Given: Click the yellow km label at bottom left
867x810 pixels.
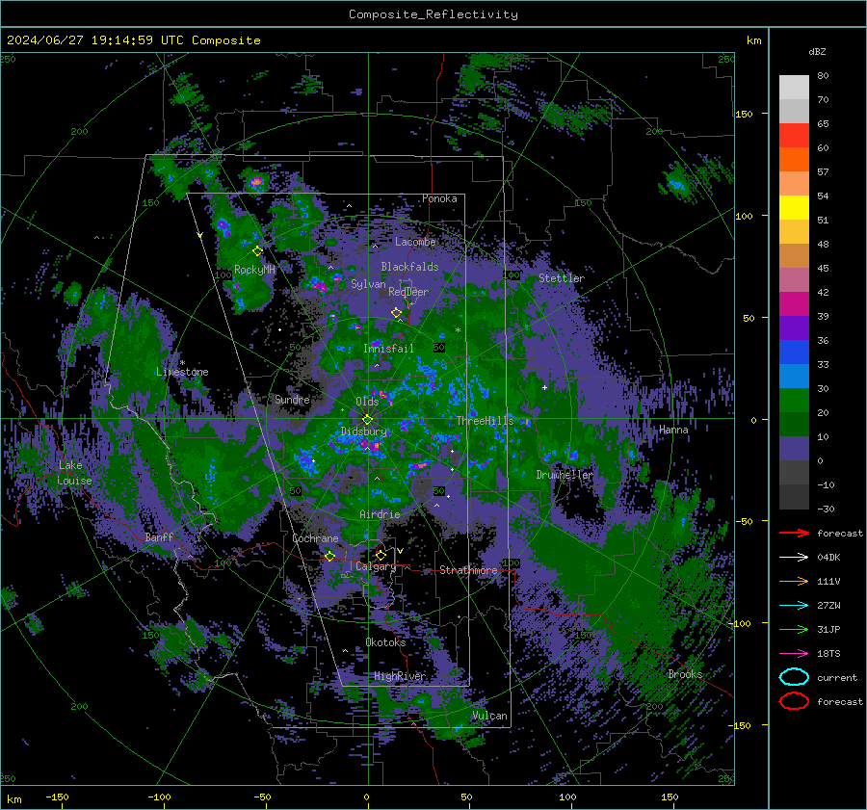Looking at the screenshot, I should click(x=13, y=799).
